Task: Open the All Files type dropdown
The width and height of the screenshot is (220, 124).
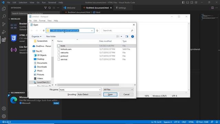Action: (x=118, y=90)
